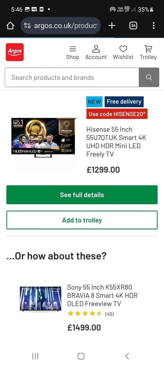Select the argos.co.uk address bar URL
164x366 pixels.
(66, 26)
